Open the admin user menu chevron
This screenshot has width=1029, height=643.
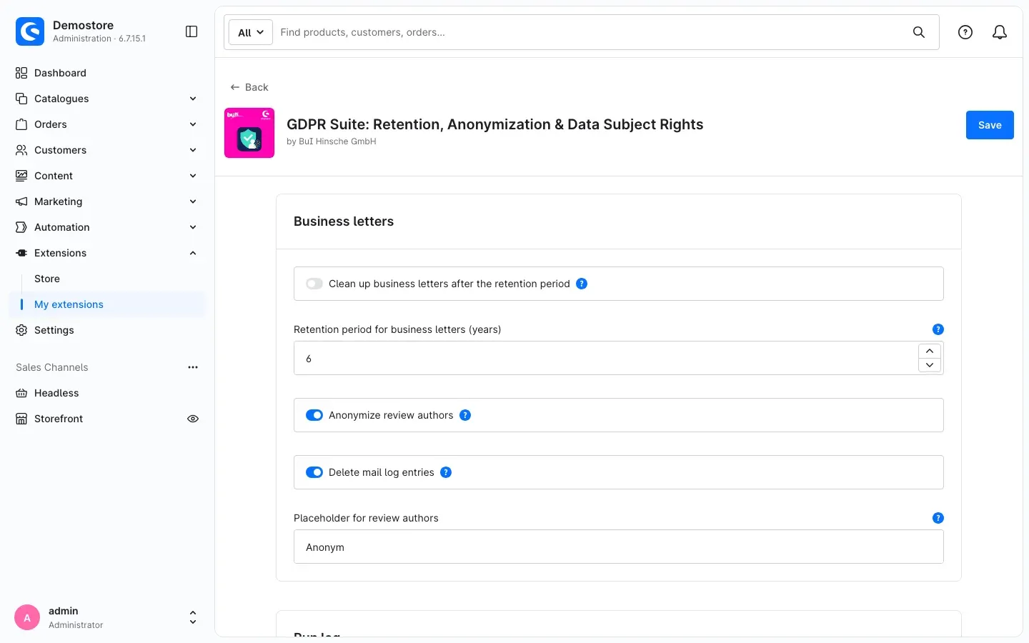pos(193,617)
